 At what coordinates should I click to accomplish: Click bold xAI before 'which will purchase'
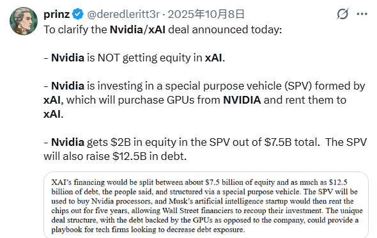click(53, 100)
